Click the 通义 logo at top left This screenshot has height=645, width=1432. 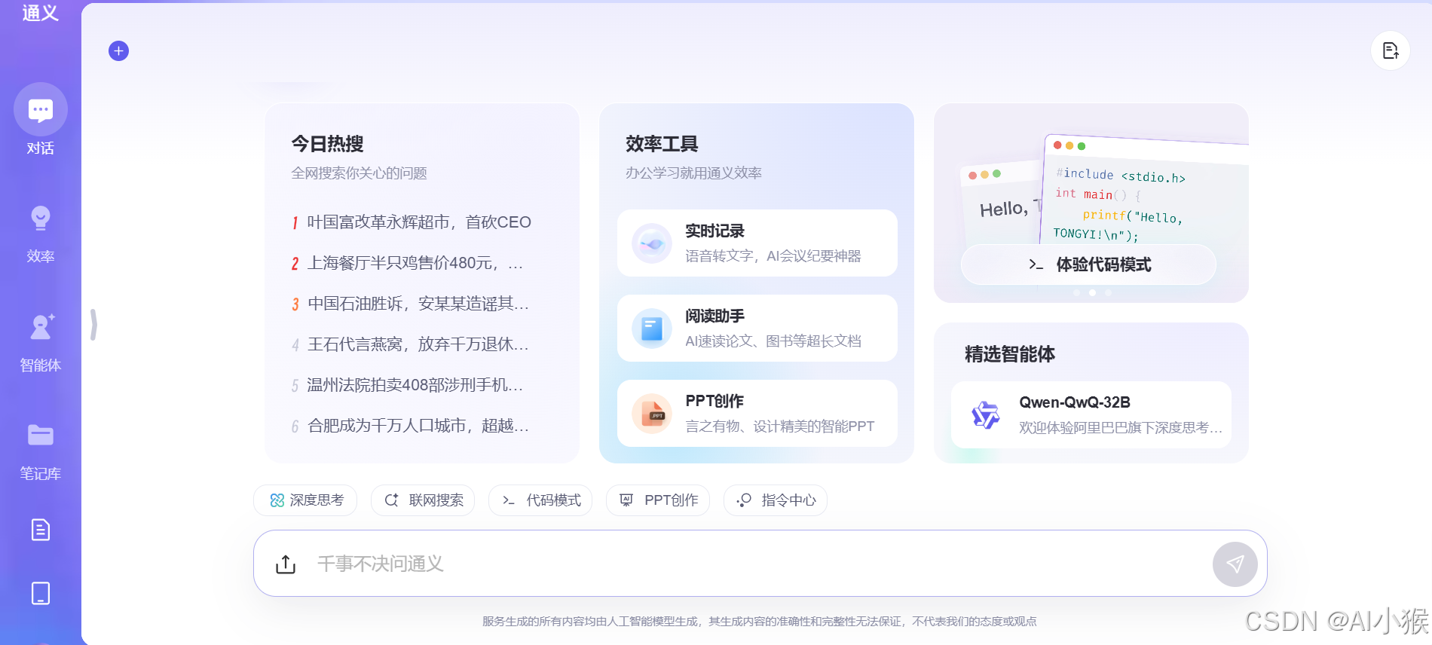[41, 12]
